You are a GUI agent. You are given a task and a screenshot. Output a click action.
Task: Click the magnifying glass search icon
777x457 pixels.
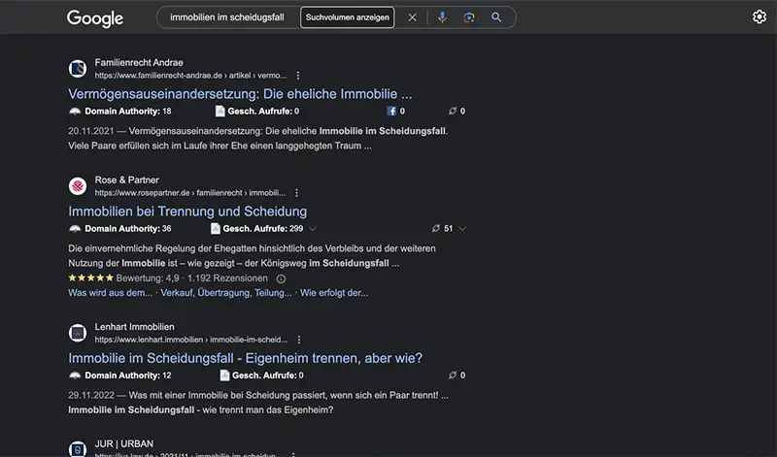[x=496, y=17]
